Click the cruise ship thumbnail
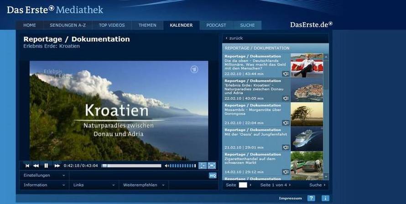The width and height of the screenshot is (406, 204). tap(307, 139)
